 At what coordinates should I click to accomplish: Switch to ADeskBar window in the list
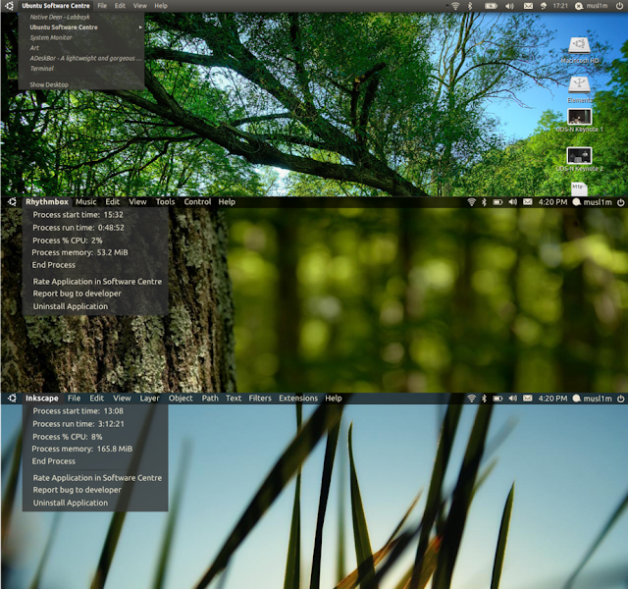[x=85, y=59]
